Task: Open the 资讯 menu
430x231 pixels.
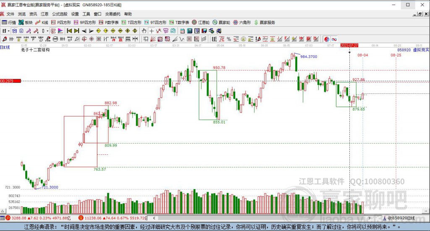Action: pyautogui.click(x=33, y=14)
